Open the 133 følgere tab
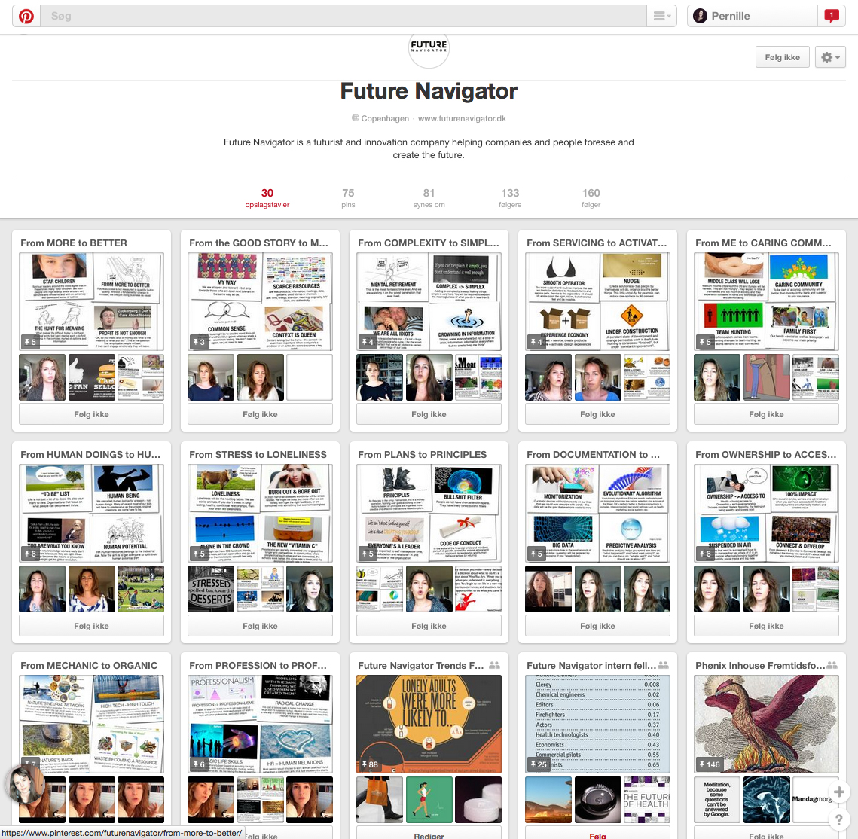 [x=510, y=198]
